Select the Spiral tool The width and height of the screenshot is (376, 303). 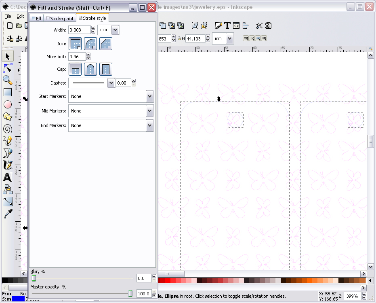coord(7,129)
